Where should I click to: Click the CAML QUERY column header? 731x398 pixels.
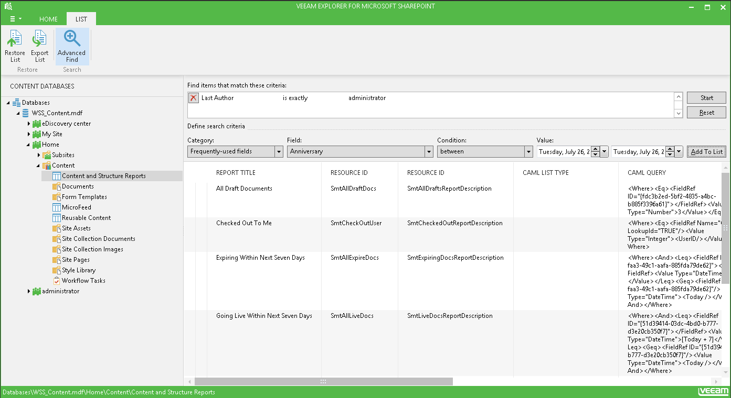click(x=647, y=173)
